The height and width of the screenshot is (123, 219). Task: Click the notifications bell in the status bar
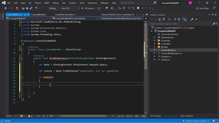(214, 121)
